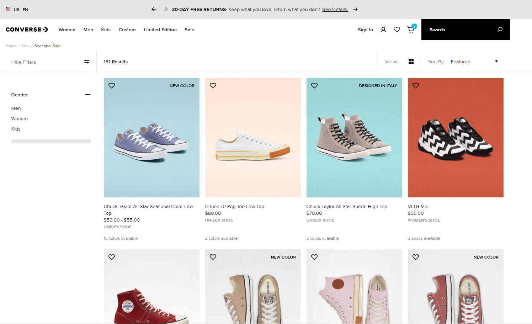This screenshot has width=532, height=324.
Task: Favorite the Chuck Taylor Suede High Top
Action: (x=314, y=86)
